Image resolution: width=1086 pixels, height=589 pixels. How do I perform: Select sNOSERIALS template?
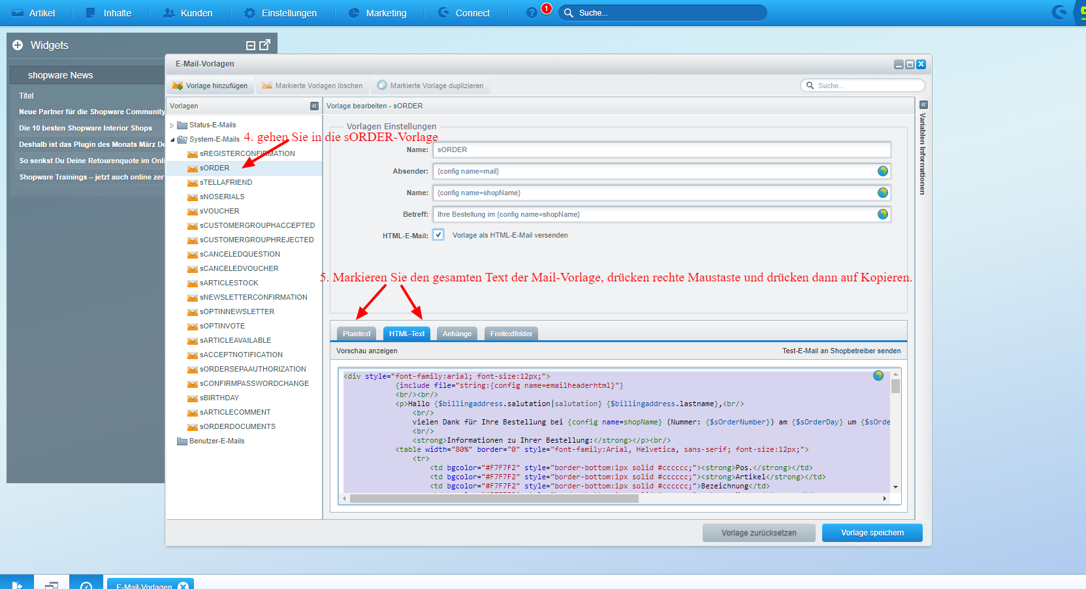222,197
